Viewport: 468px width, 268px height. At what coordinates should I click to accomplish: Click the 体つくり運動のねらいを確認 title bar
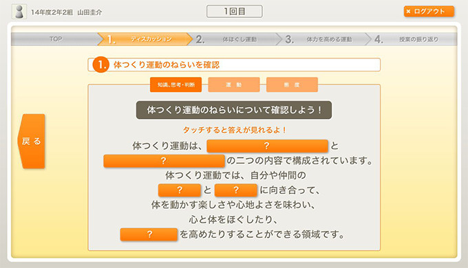coord(234,65)
